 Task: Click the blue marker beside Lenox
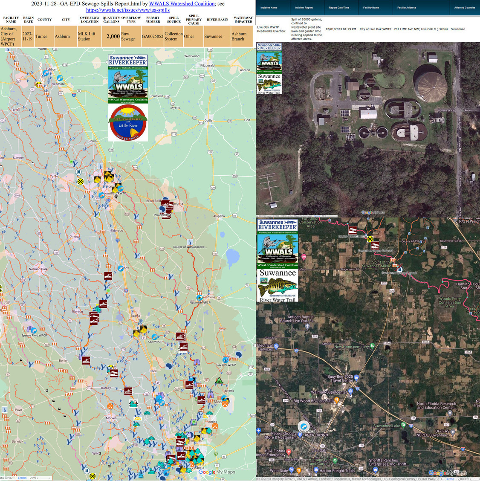[121, 268]
